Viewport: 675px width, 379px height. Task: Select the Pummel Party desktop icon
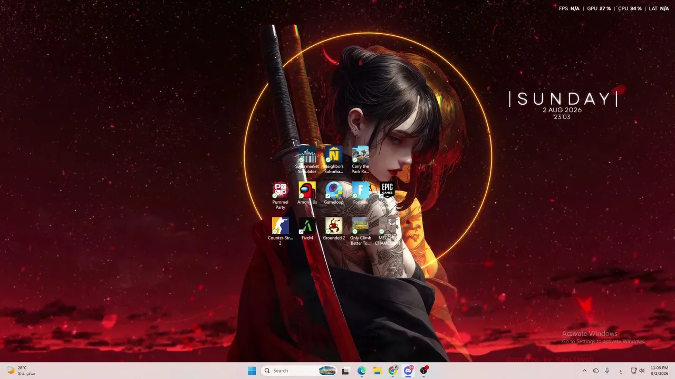click(280, 196)
